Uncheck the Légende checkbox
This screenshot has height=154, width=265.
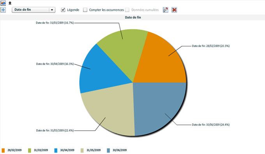click(63, 10)
